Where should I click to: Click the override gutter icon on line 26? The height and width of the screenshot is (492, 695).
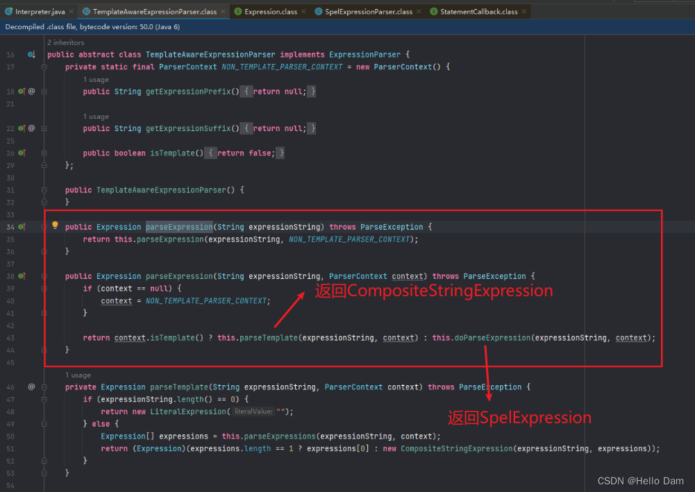pyautogui.click(x=22, y=153)
